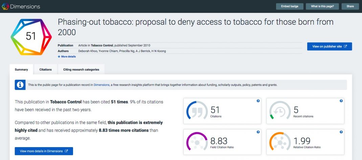362x160 pixels.
Task: Follow the Dimensions link in the info banner
Action: click(x=101, y=85)
